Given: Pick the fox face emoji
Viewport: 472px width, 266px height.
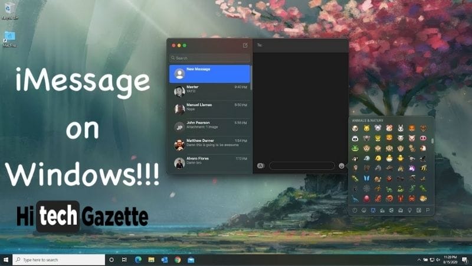Looking at the screenshot, I should (x=411, y=128).
